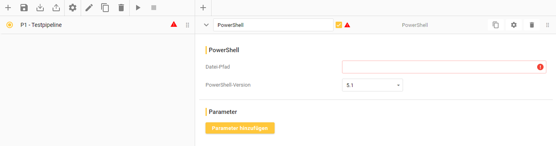556x146 pixels.
Task: Delete the PowerShell step with trash icon
Action: click(x=532, y=25)
